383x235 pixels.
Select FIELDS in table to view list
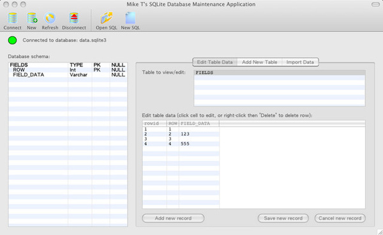tap(280, 73)
